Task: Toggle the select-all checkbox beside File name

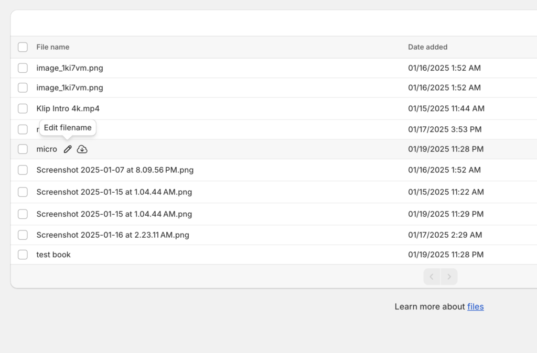Action: coord(23,47)
